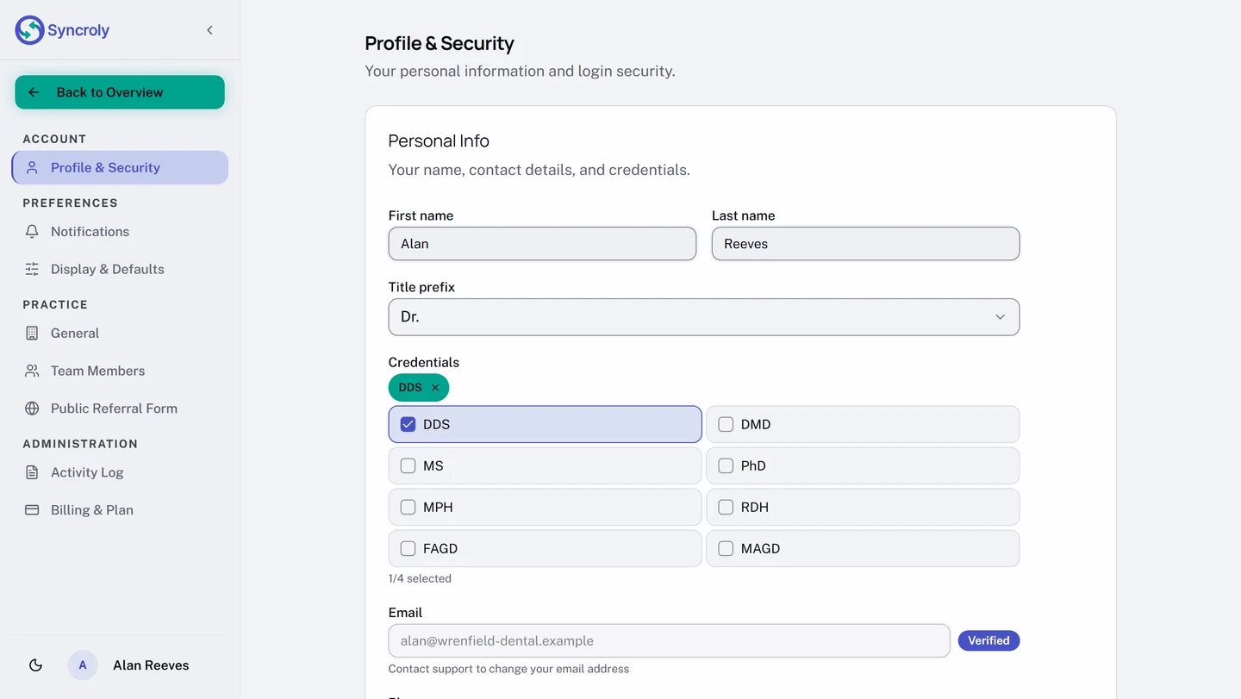Check the DMD credential checkbox

tap(726, 424)
